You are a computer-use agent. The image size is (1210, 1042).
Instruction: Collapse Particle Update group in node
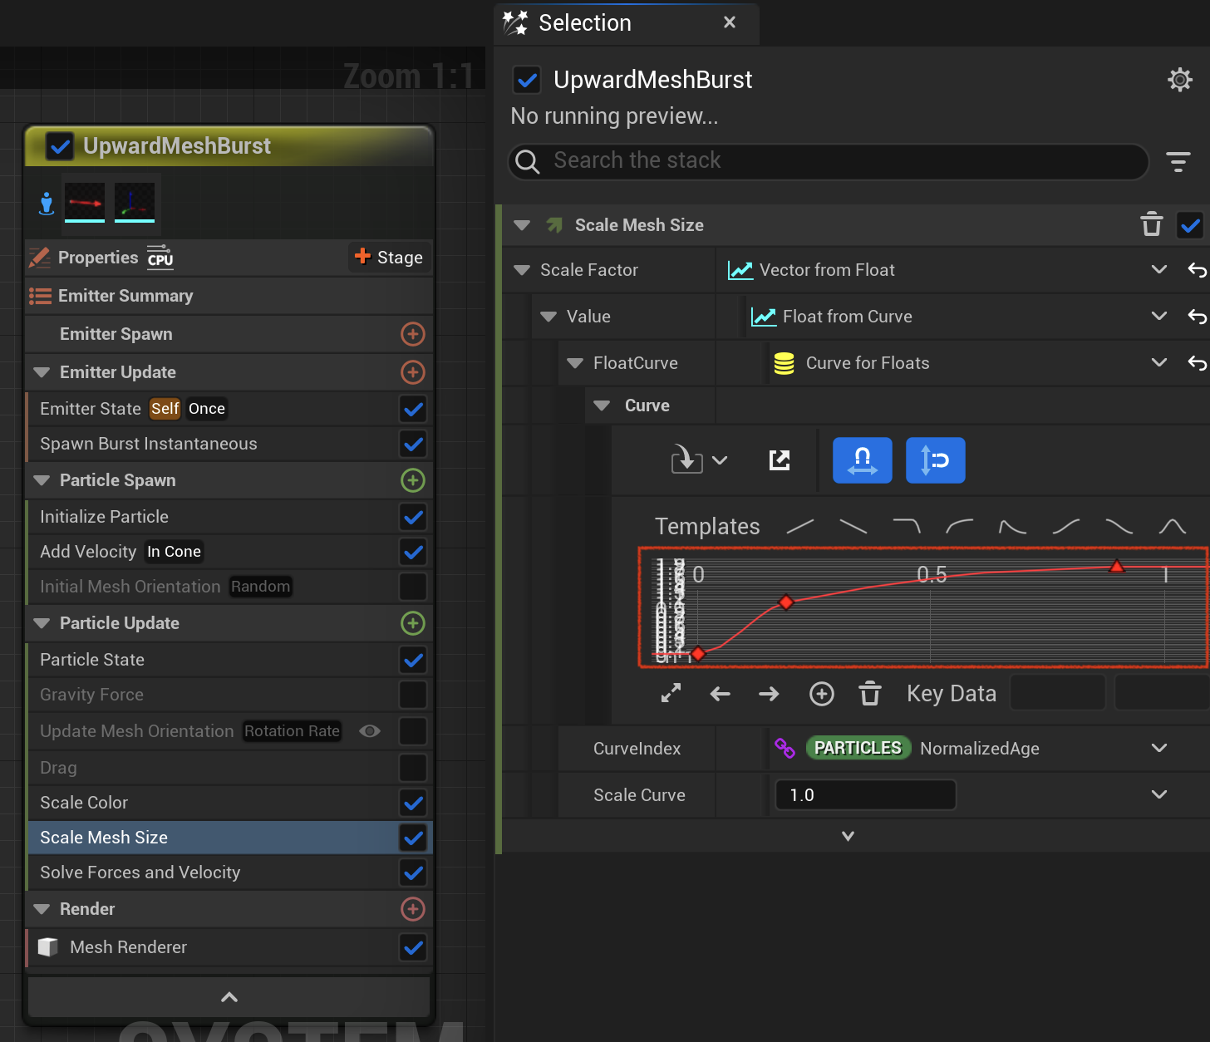click(x=42, y=623)
